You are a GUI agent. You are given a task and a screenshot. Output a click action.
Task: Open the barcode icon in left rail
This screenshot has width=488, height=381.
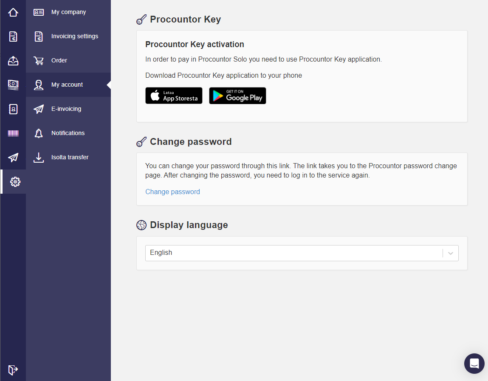[13, 133]
